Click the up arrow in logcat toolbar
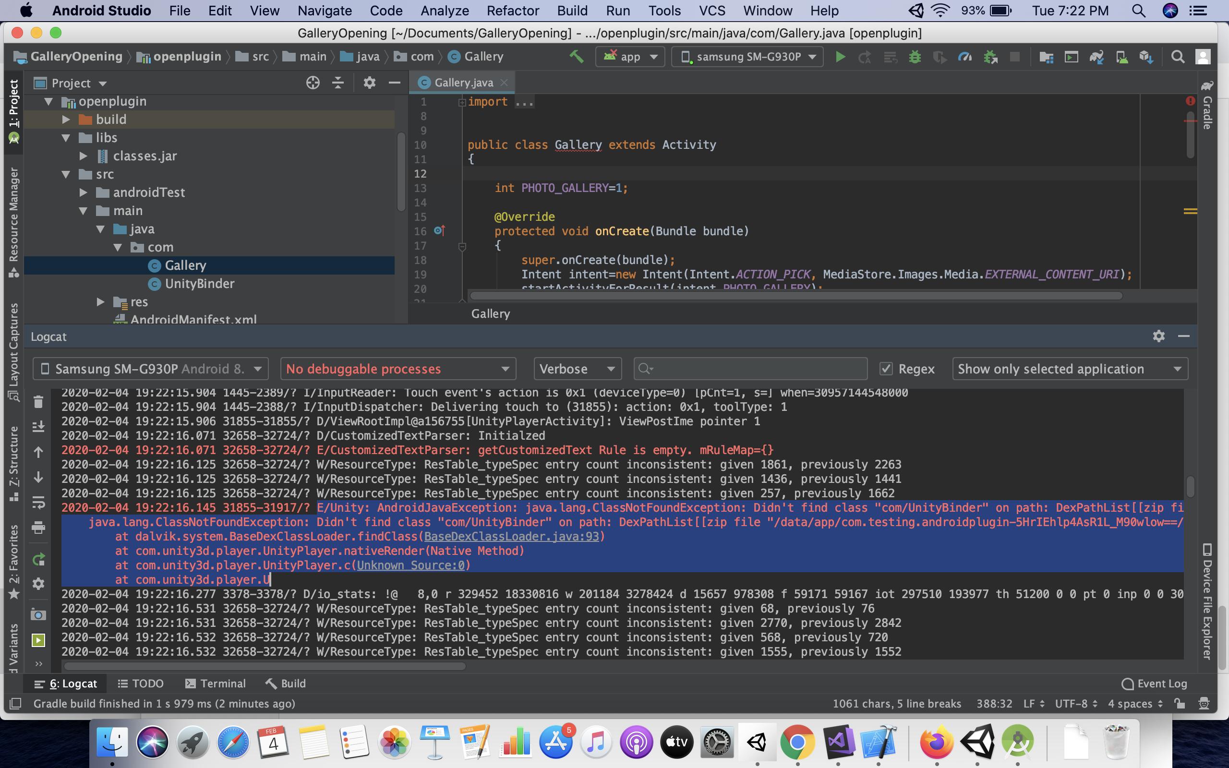Screen dimensions: 1229x768 [38, 452]
